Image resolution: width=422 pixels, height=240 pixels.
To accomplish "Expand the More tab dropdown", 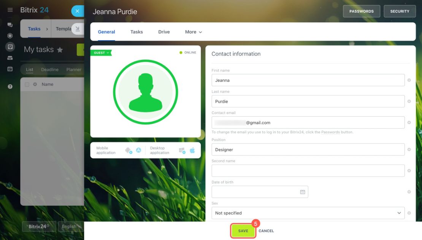I will [193, 32].
